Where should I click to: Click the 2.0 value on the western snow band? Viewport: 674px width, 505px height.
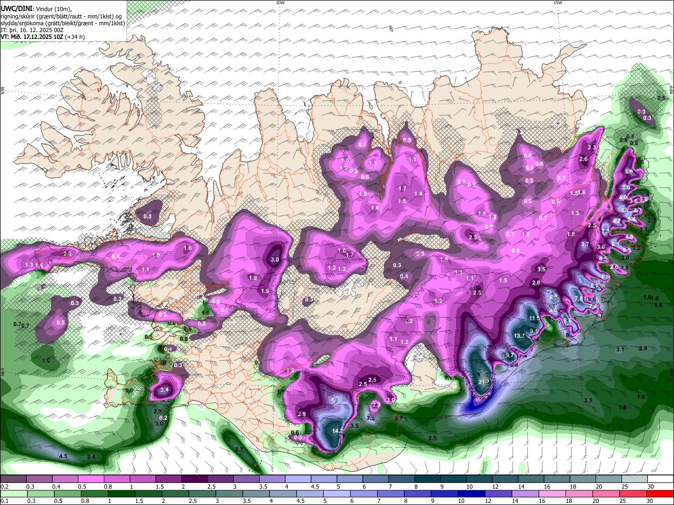click(x=67, y=254)
